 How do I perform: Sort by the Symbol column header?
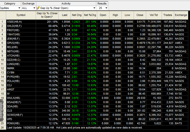click(x=21, y=15)
